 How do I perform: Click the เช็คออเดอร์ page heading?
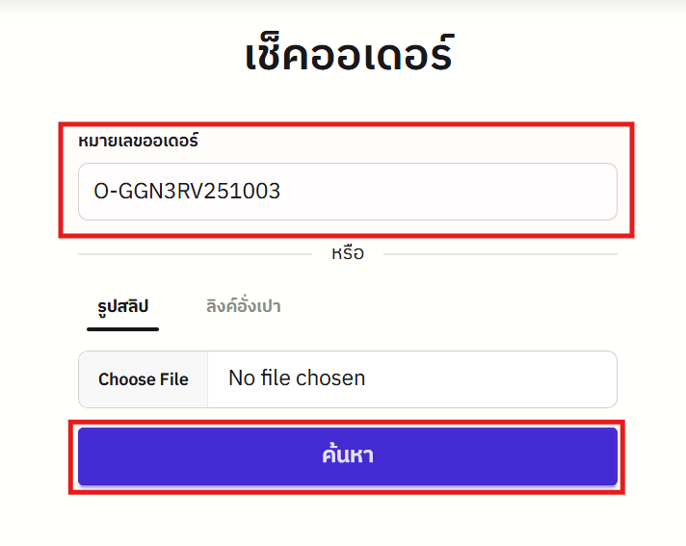[x=348, y=55]
